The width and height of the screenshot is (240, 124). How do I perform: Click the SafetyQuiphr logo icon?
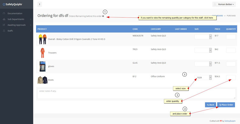pos(4,4)
